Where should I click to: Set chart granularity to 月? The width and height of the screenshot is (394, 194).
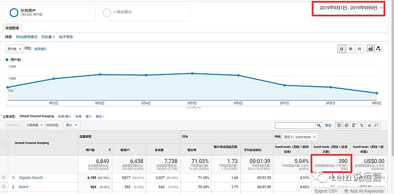[360, 49]
